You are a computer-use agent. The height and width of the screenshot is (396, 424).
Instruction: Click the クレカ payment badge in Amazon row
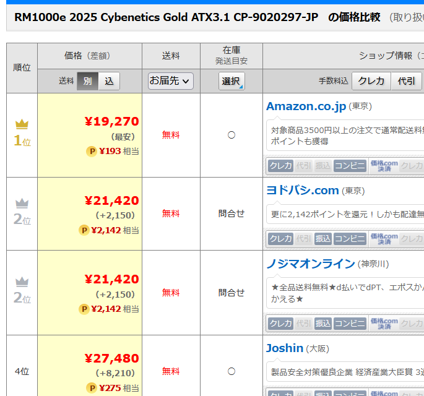point(280,166)
